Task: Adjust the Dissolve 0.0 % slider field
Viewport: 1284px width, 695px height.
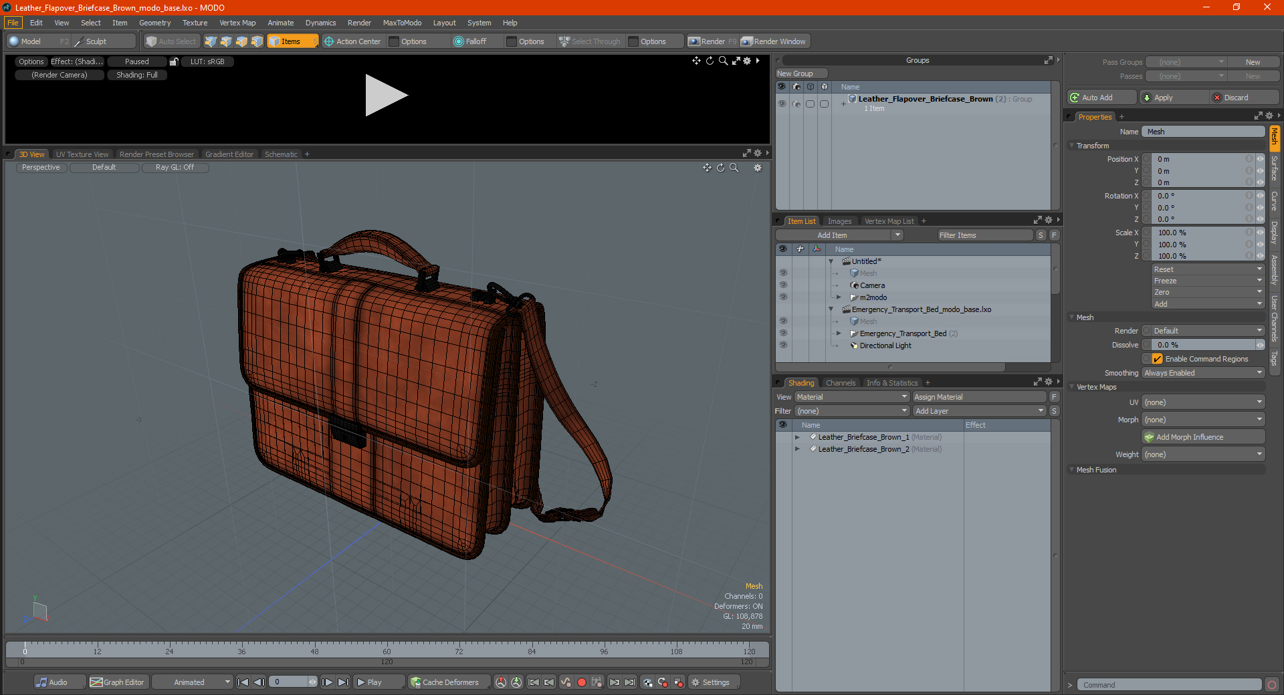Action: [x=1202, y=345]
